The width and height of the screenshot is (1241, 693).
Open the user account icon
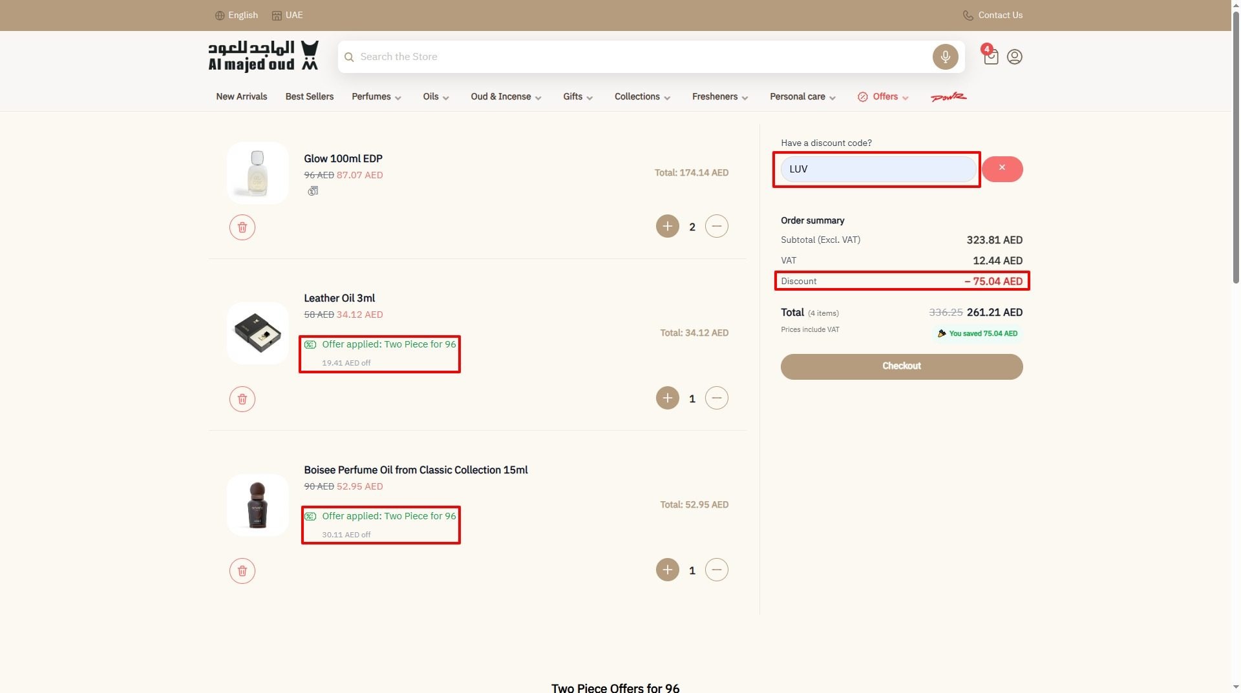coord(1015,57)
